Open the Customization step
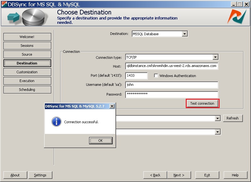 (x=27, y=72)
